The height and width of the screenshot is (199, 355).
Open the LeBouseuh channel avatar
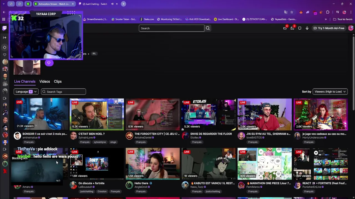(73, 185)
